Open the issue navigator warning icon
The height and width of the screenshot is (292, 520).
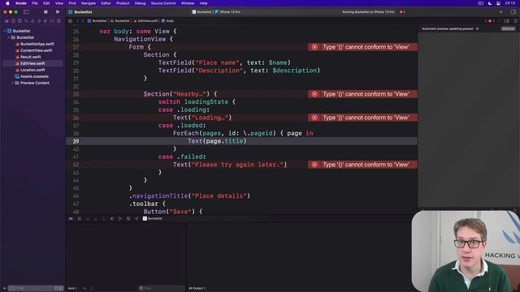tap(32, 21)
